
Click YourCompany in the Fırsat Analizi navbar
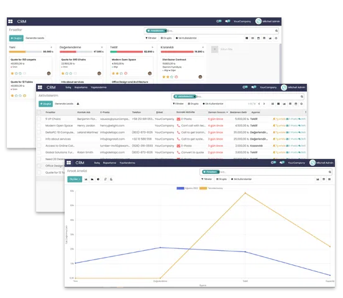click(x=296, y=163)
